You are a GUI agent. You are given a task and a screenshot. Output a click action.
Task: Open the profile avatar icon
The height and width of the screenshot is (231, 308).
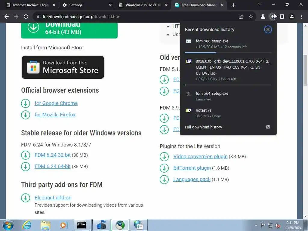pos(292,17)
